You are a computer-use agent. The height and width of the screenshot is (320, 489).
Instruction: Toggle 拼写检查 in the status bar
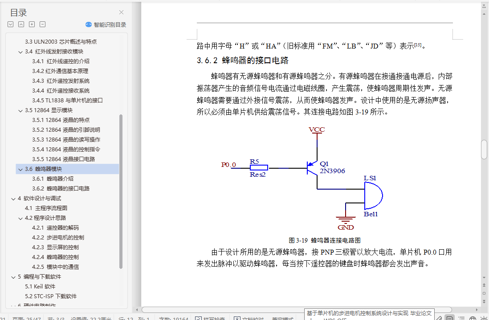click(210, 318)
